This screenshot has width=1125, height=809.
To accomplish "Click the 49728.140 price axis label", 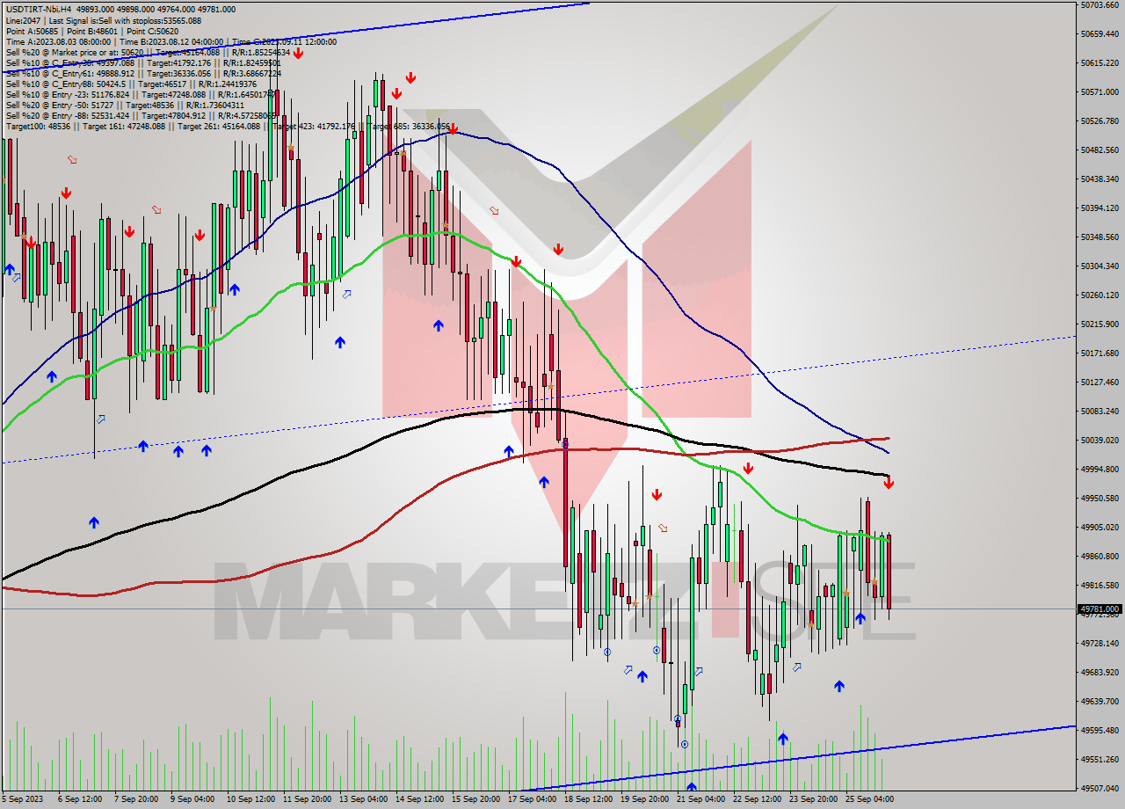I will click(1100, 643).
